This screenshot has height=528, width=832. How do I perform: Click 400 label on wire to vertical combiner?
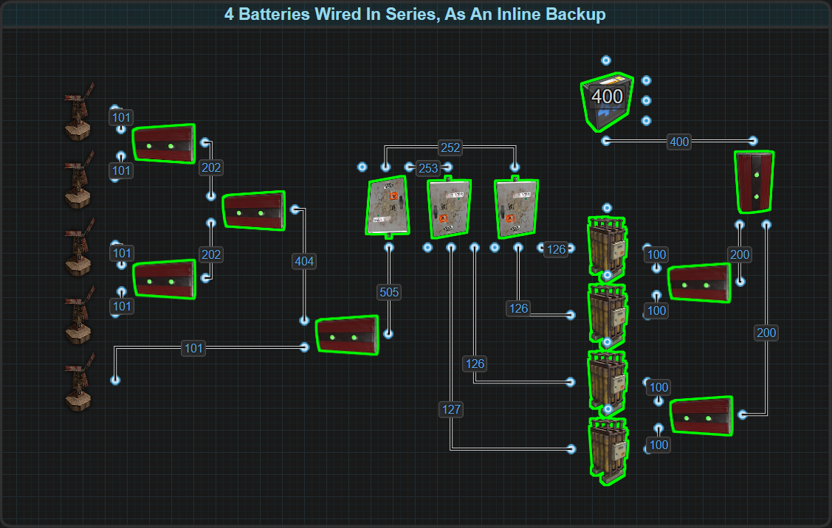pyautogui.click(x=679, y=142)
